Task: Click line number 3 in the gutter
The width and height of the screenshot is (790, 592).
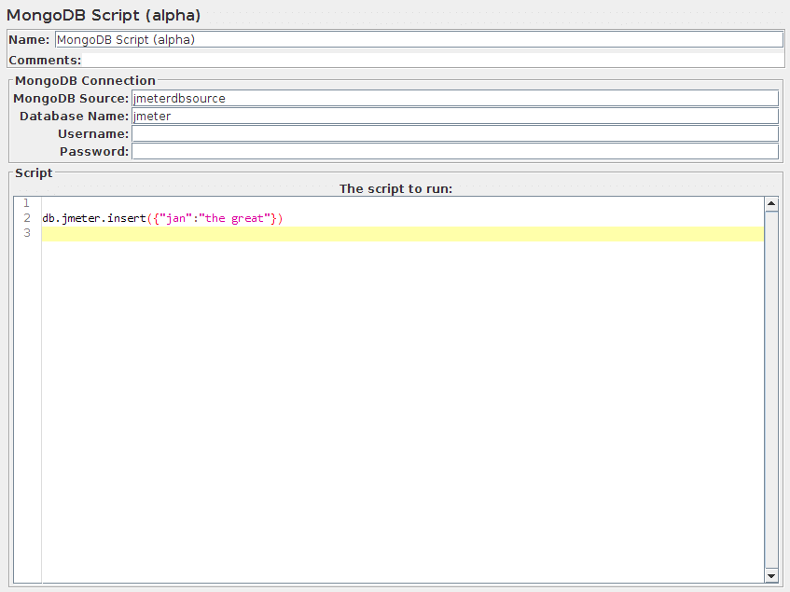Action: pos(26,232)
